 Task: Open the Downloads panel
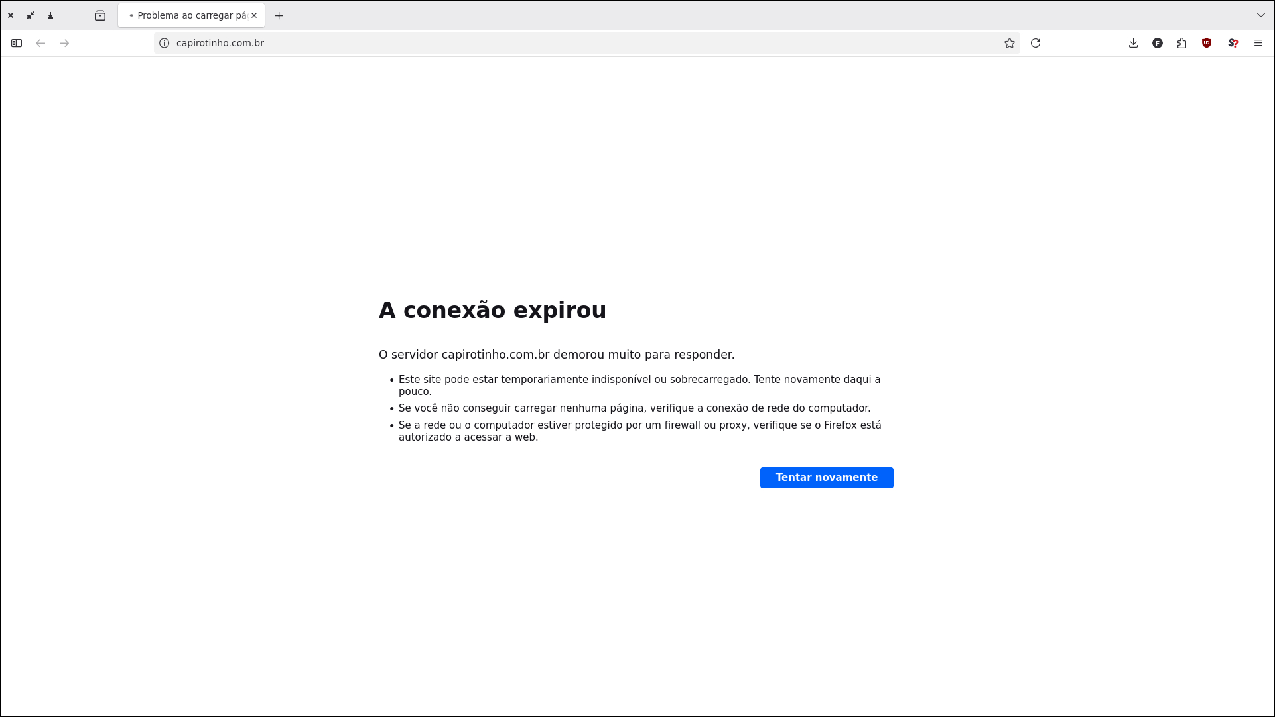point(1133,43)
